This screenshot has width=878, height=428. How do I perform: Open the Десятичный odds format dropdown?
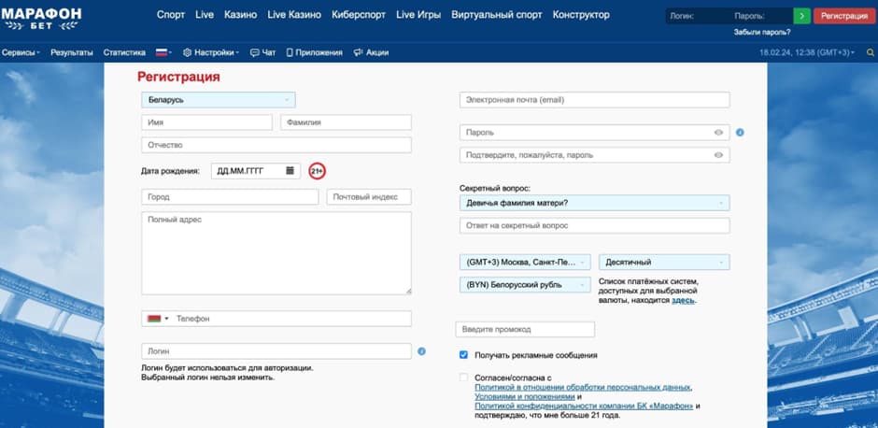click(664, 263)
